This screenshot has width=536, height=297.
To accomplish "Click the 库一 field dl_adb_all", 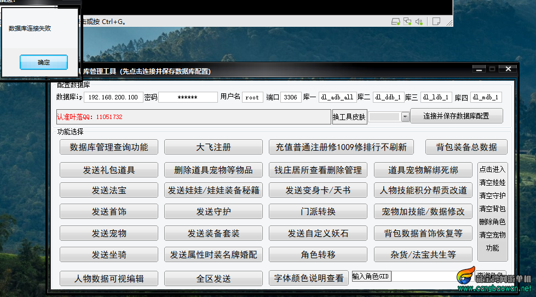I will coord(337,97).
